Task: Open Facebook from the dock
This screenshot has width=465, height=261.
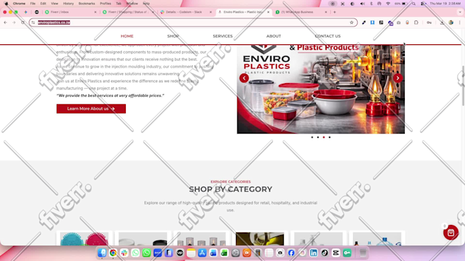Action: tap(291, 253)
